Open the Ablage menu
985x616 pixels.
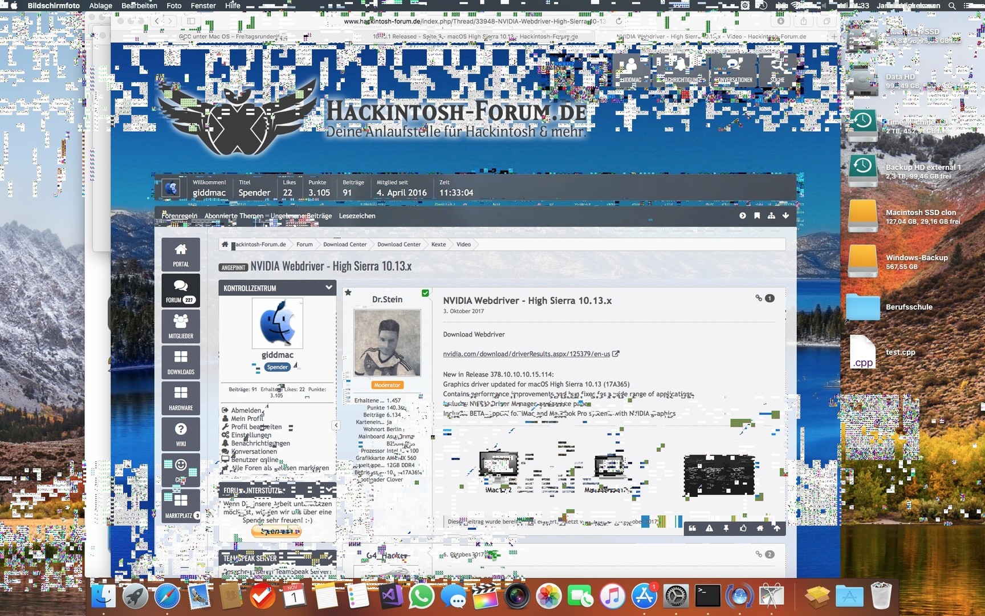tap(101, 6)
